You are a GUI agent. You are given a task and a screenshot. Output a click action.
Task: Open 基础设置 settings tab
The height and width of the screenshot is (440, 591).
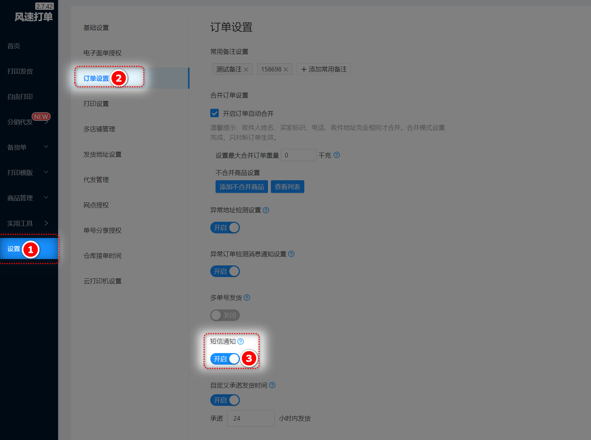[96, 28]
